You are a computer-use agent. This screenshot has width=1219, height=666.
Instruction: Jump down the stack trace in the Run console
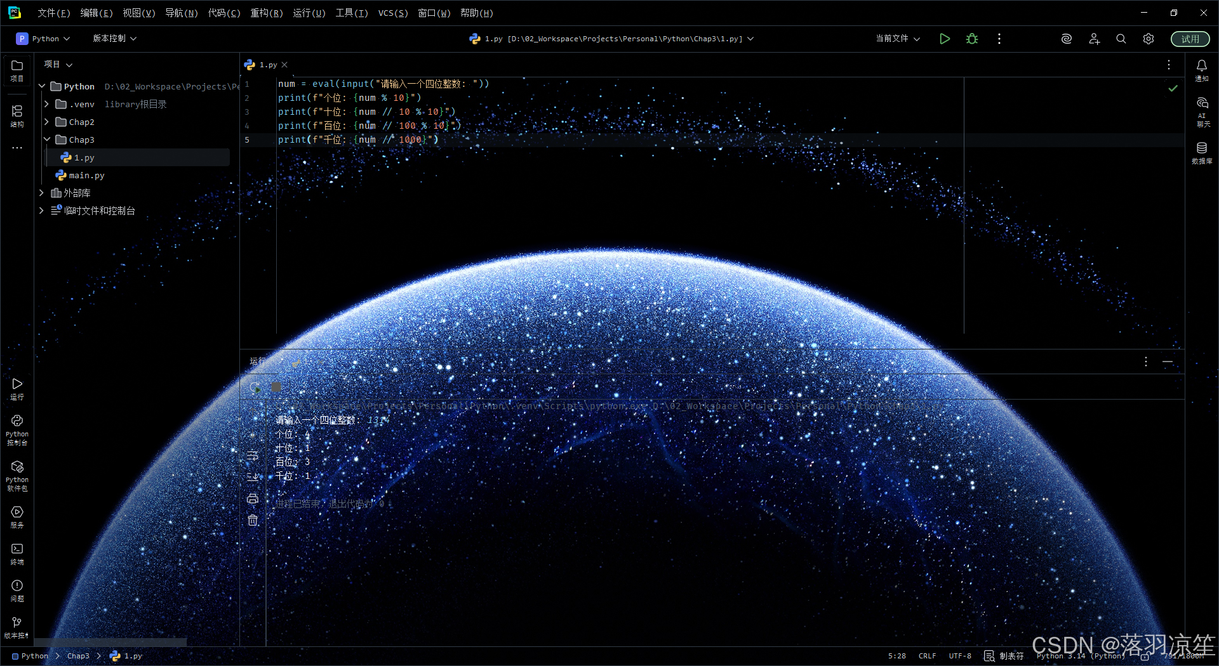[253, 434]
